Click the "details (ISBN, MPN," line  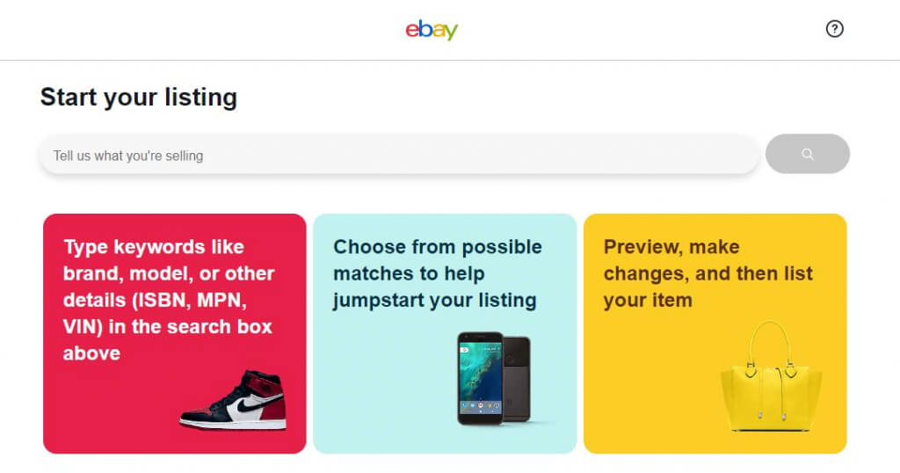coord(155,300)
